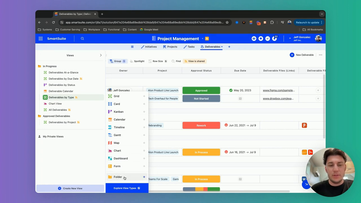This screenshot has width=361, height=203.
Task: Click the search magnifier in the SmartSuite header
Action: pyautogui.click(x=82, y=39)
